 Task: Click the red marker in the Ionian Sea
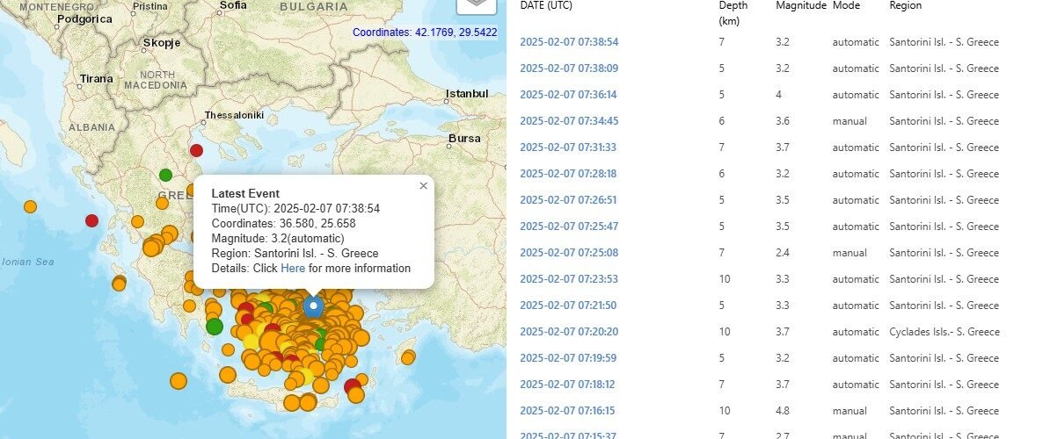[x=91, y=220]
